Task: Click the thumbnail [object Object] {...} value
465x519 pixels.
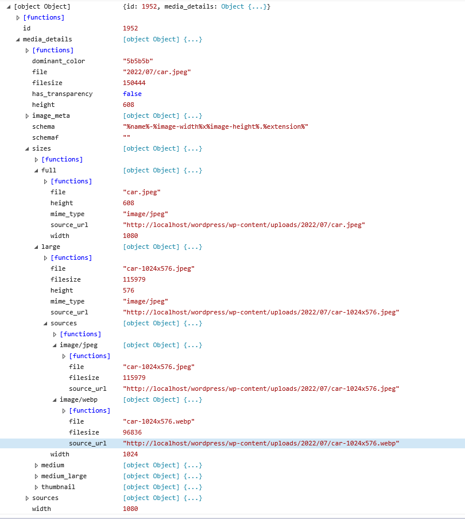Action: 162,487
